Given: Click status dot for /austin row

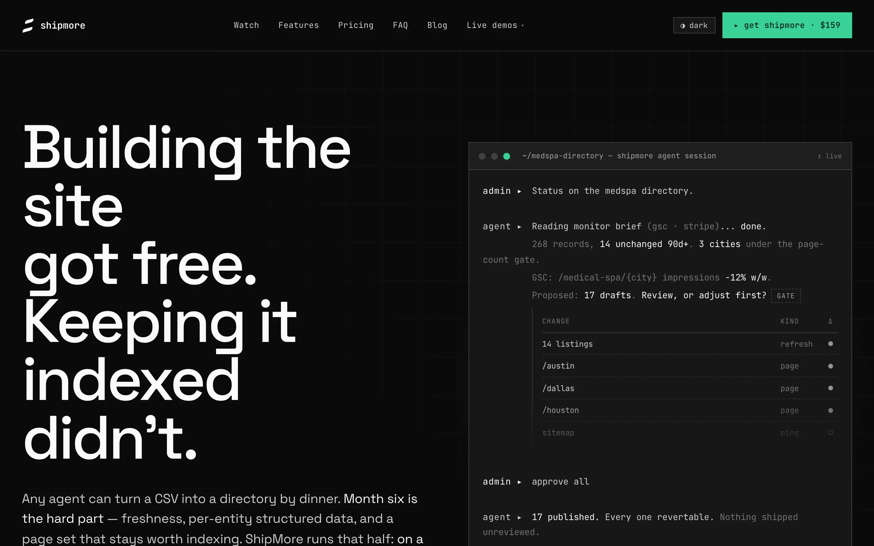Looking at the screenshot, I should pyautogui.click(x=831, y=366).
